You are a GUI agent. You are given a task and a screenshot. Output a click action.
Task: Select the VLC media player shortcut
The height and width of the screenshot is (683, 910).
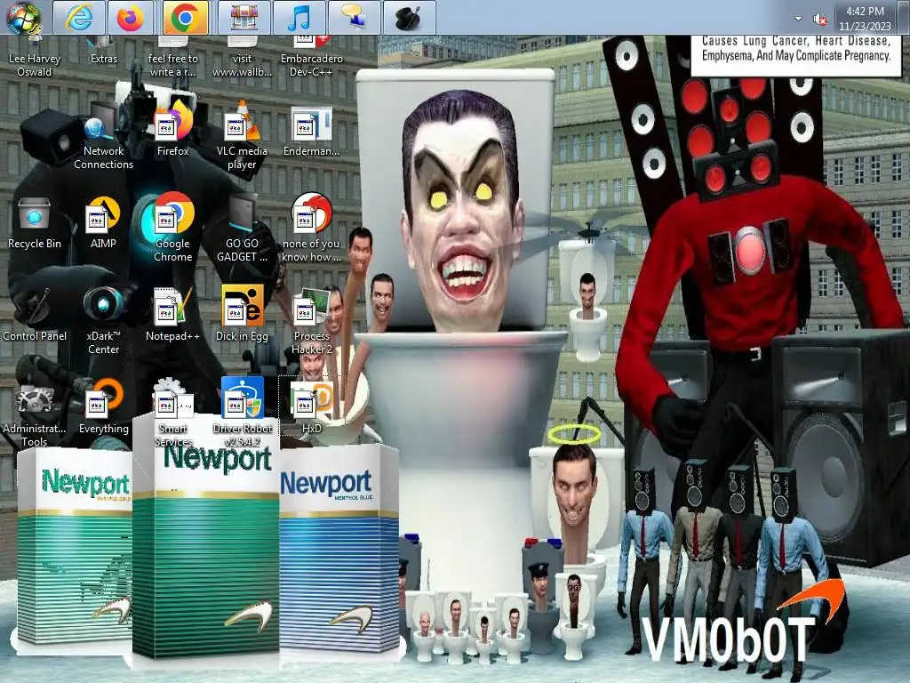coord(242,135)
